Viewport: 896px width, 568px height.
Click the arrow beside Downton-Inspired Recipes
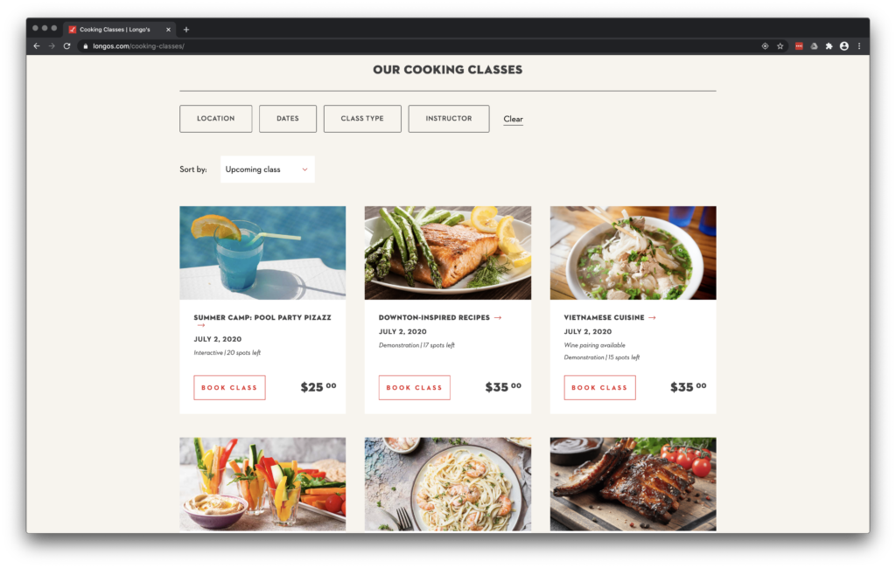(498, 317)
